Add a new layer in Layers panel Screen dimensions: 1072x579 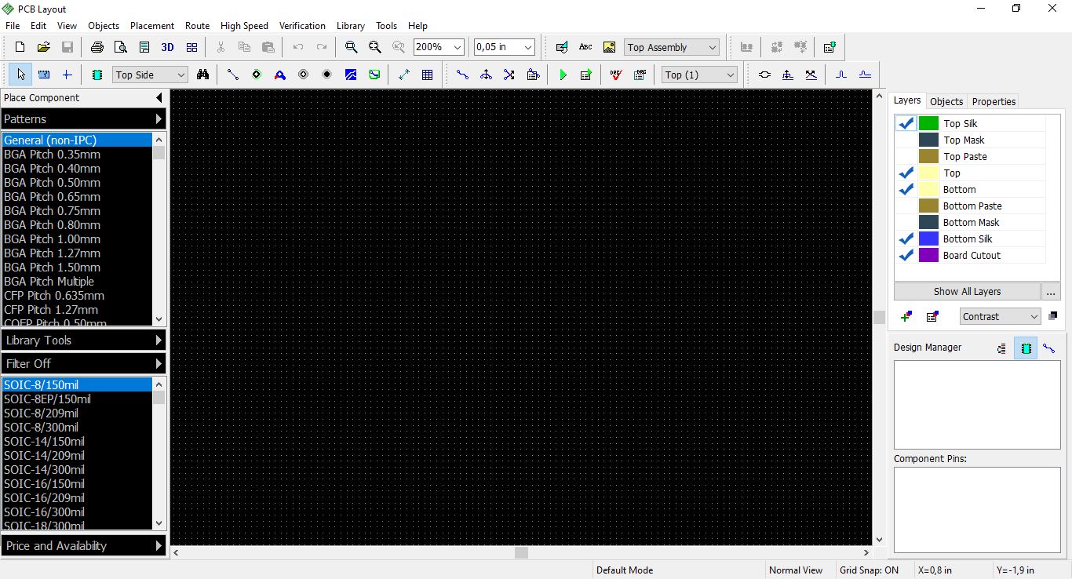[x=906, y=316]
